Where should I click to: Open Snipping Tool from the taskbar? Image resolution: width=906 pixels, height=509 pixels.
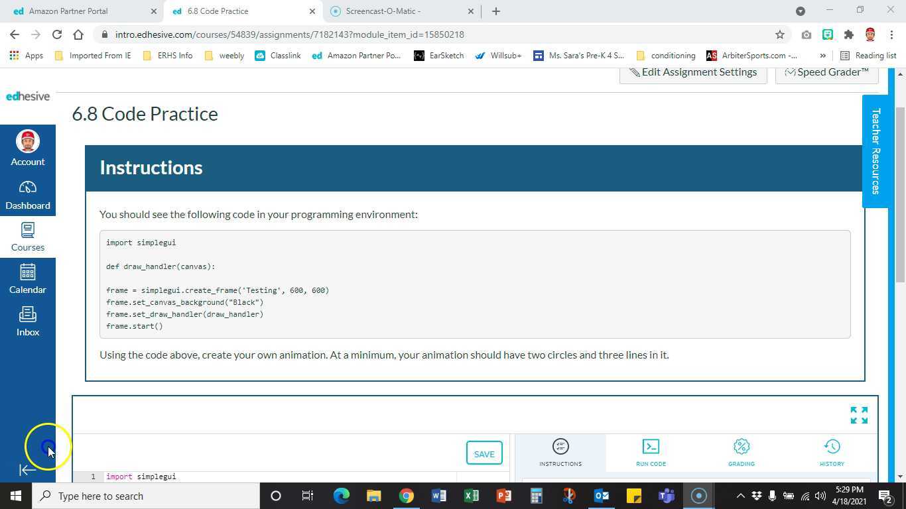pyautogui.click(x=568, y=496)
